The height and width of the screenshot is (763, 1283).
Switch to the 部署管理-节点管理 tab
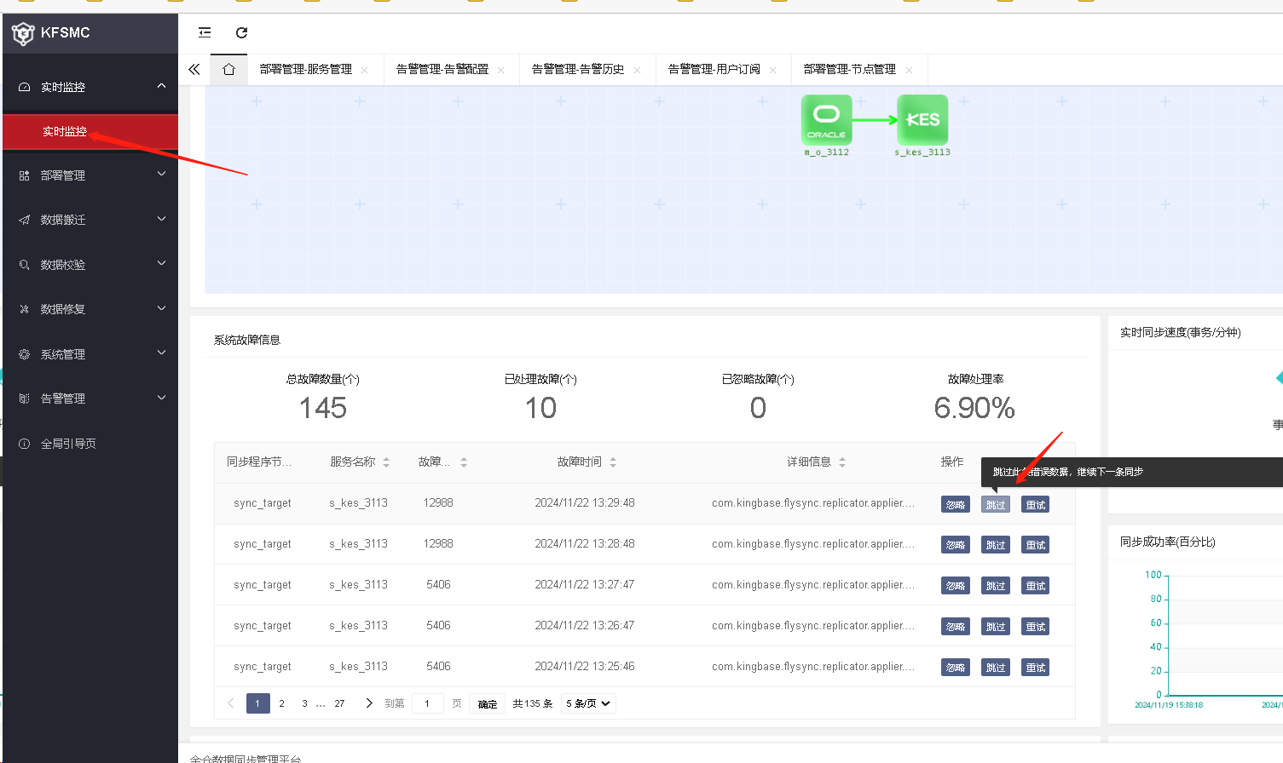850,69
